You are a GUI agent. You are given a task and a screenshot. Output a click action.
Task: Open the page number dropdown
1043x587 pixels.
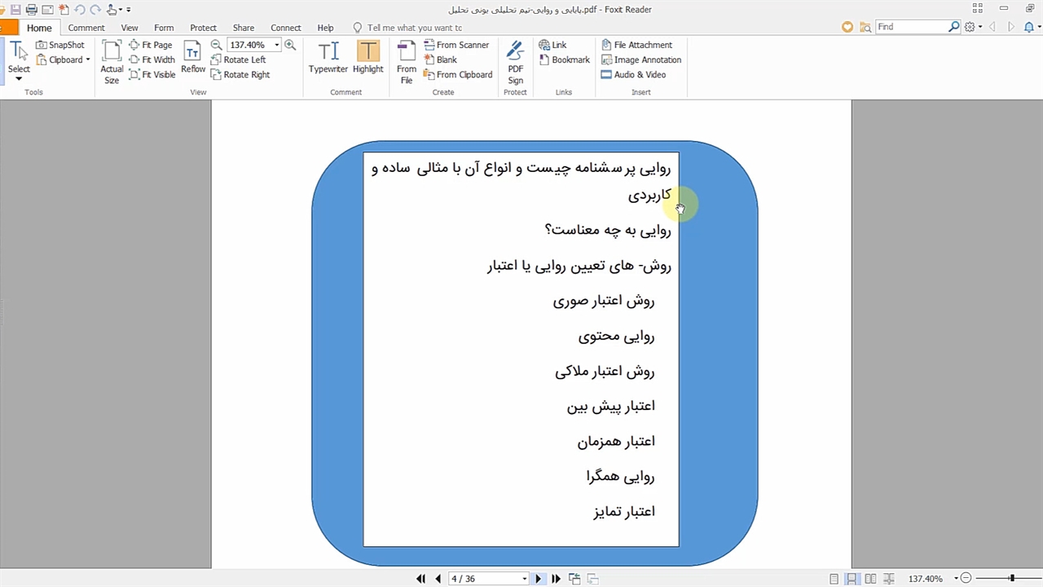[x=524, y=579]
